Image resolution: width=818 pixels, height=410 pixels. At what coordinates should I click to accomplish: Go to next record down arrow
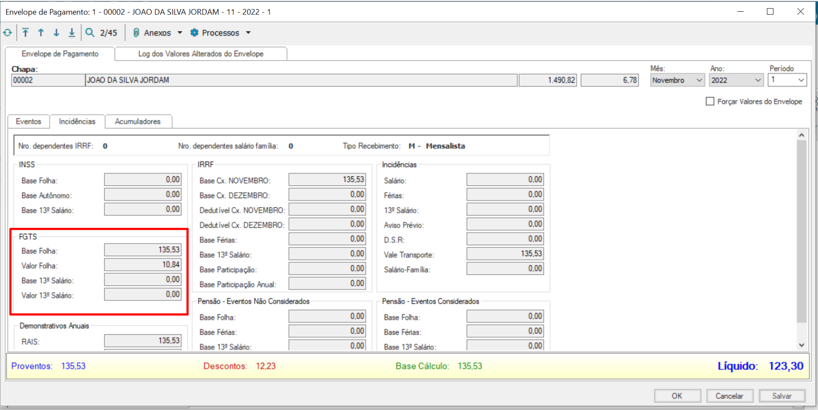point(56,33)
